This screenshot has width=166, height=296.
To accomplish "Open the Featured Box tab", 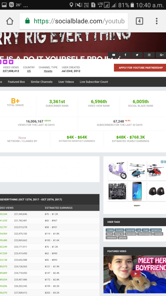I will coord(16,82).
